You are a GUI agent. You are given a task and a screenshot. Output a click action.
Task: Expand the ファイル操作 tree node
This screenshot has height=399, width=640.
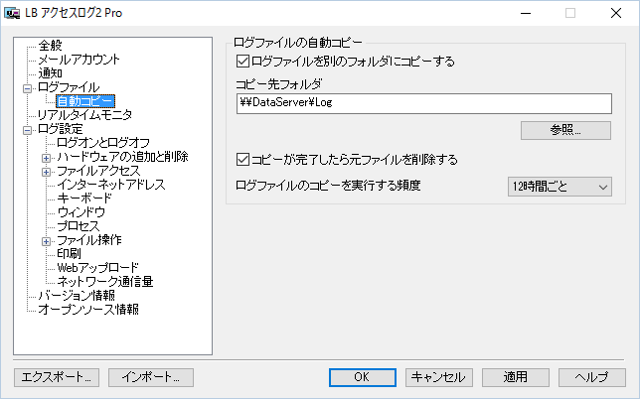click(x=47, y=240)
